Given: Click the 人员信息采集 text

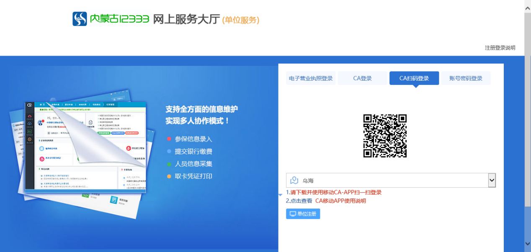Looking at the screenshot, I should [x=193, y=164].
